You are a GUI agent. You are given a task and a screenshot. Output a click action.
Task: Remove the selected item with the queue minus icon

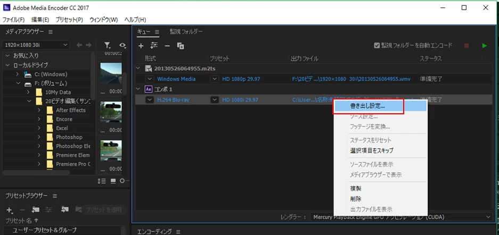pos(167,46)
